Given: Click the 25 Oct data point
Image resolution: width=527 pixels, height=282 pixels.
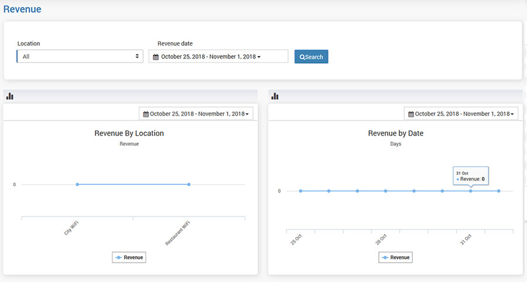Looking at the screenshot, I should click(300, 191).
